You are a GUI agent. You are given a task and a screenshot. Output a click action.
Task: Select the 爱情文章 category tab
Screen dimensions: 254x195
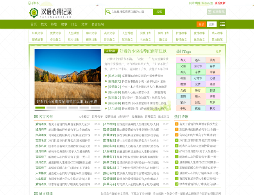tap(55, 33)
